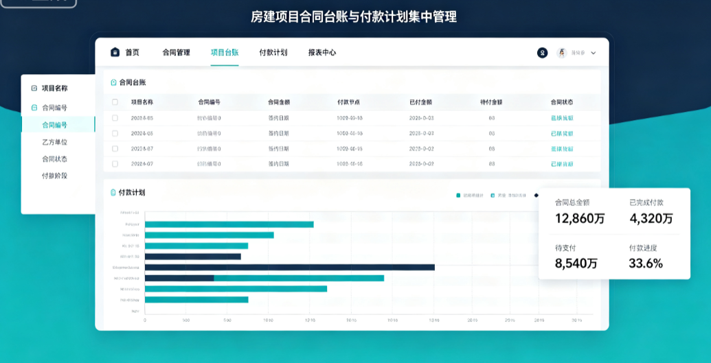
Task: Check the third data row checkbox
Action: click(x=115, y=149)
